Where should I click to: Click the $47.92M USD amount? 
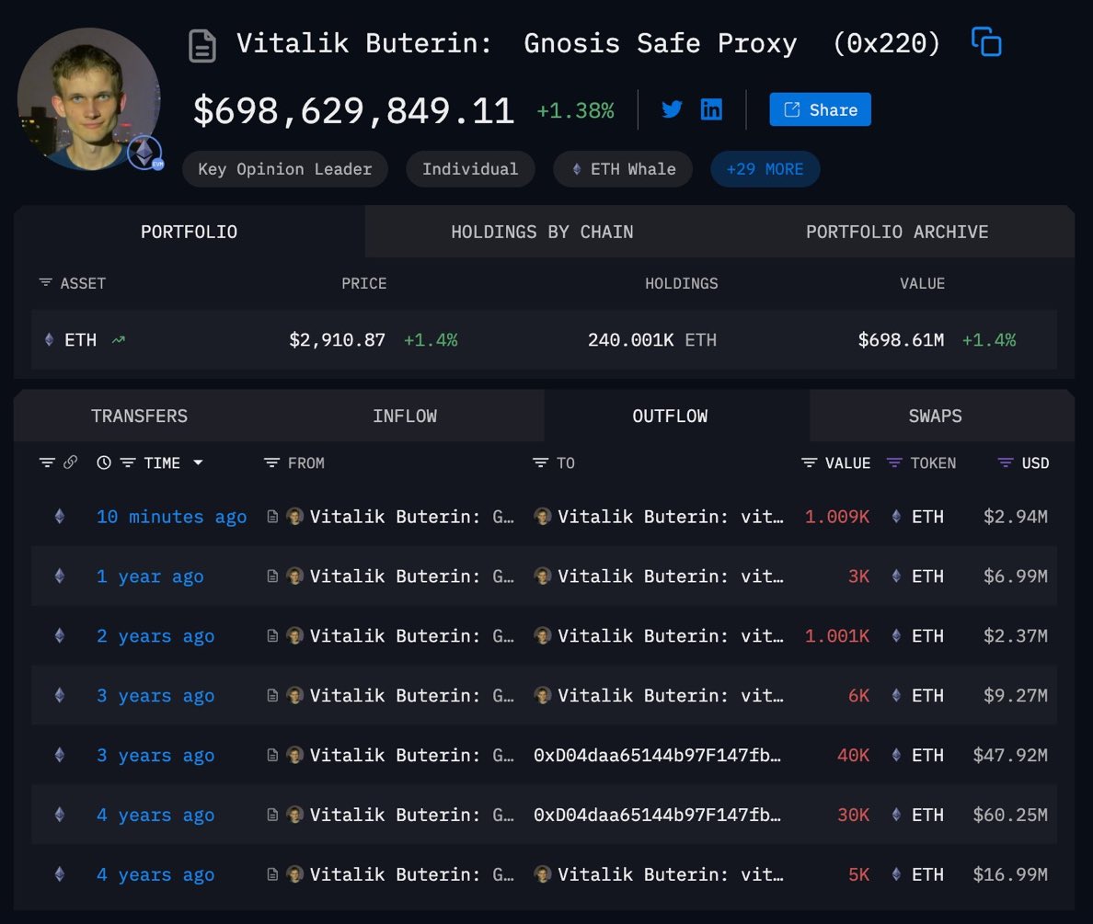tap(1010, 756)
